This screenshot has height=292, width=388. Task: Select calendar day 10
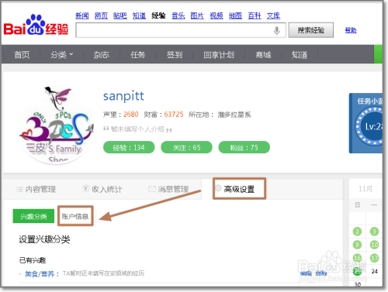374,245
